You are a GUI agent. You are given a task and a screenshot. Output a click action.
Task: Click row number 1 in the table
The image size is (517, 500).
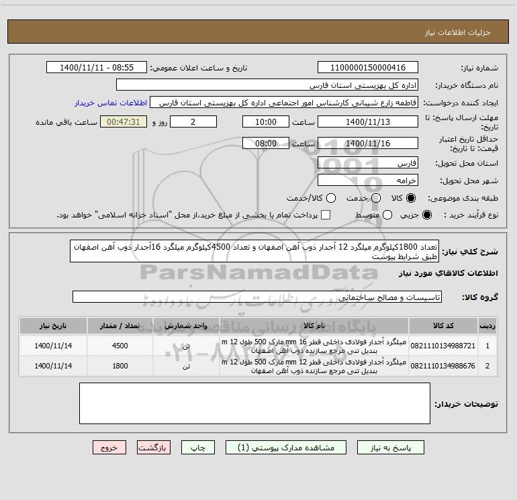[487, 346]
